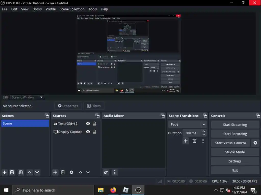261x195 pixels.
Task: Open the View menu
Action: click(25, 9)
